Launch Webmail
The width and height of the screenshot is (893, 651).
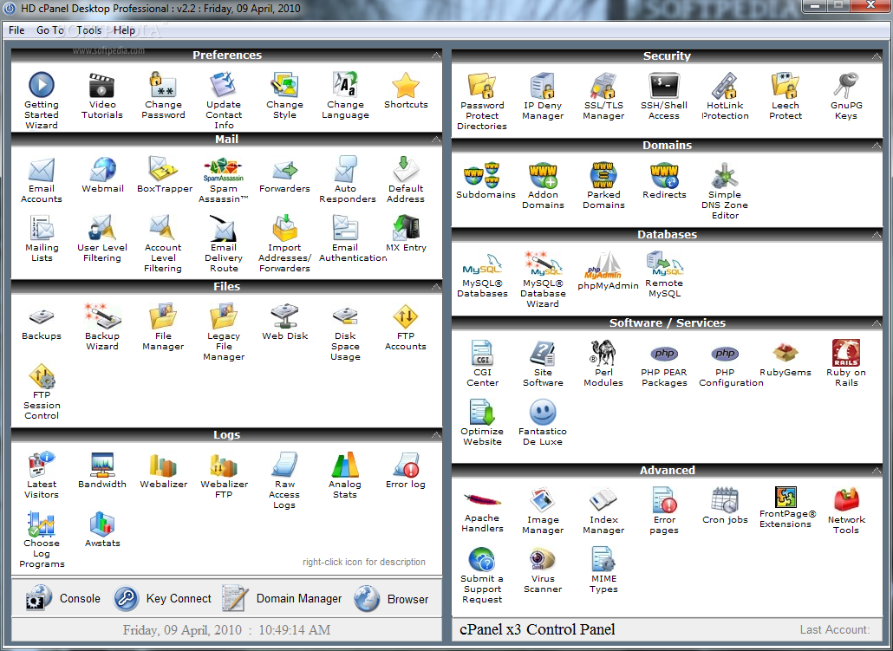[x=102, y=169]
